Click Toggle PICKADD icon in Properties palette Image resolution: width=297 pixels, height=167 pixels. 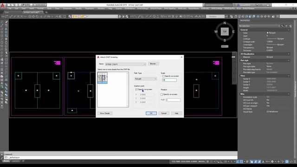[283, 26]
